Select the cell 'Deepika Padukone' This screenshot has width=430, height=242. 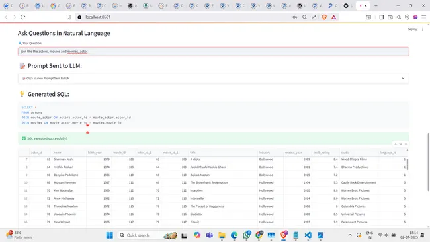[69, 175]
